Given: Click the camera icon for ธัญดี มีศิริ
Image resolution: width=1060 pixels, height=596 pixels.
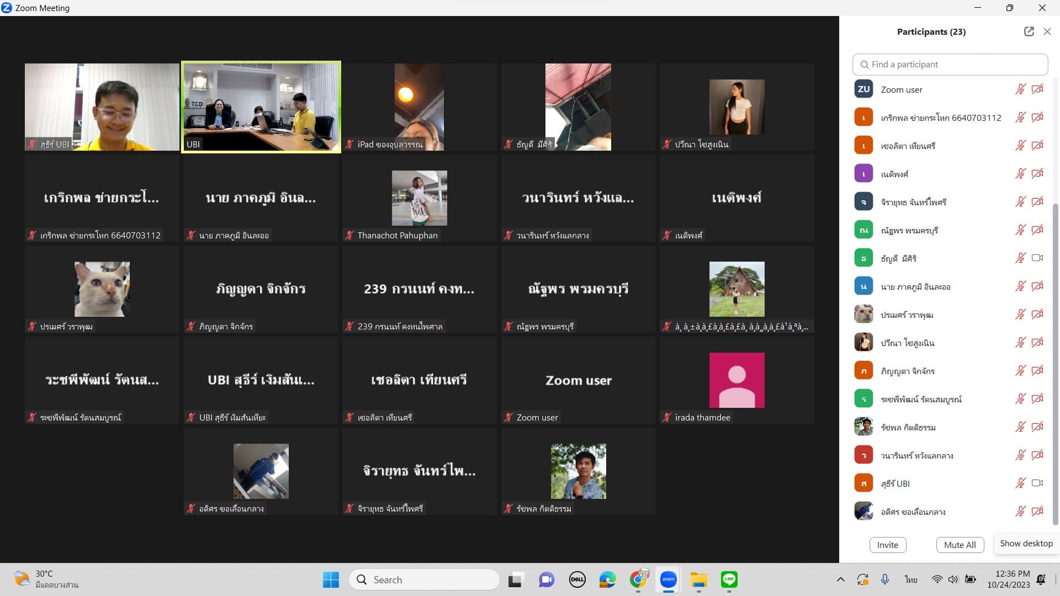Looking at the screenshot, I should pos(1037,258).
